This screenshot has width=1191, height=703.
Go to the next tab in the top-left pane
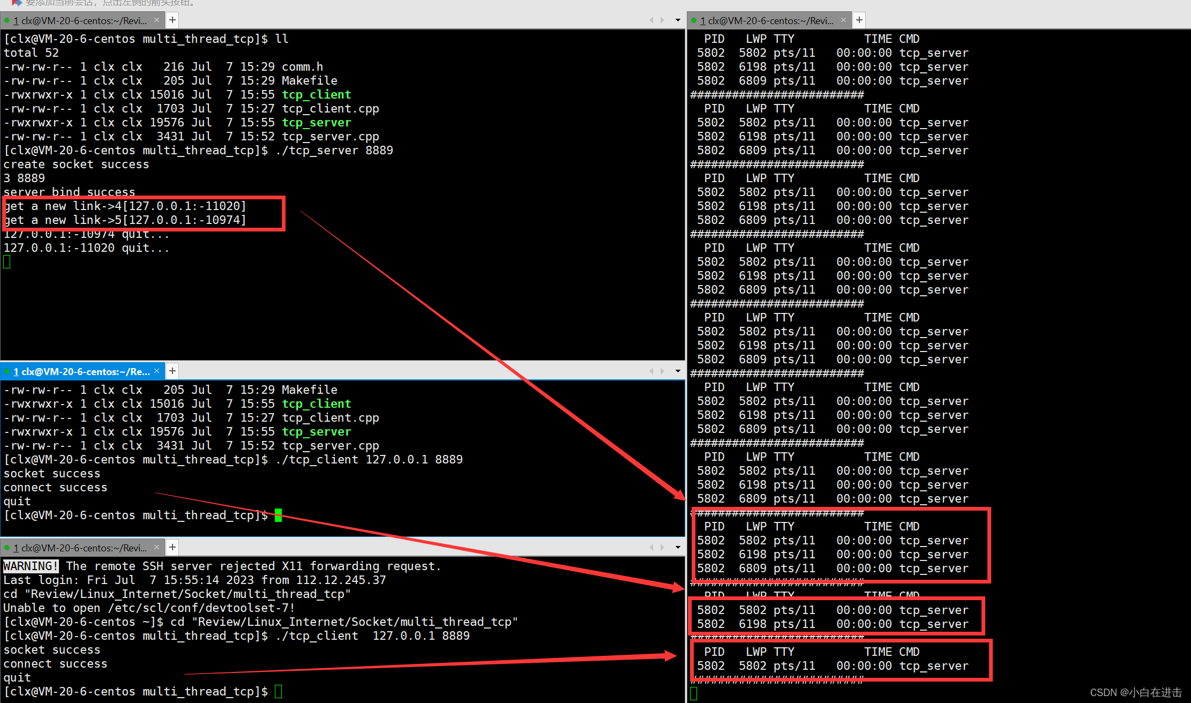click(x=662, y=20)
